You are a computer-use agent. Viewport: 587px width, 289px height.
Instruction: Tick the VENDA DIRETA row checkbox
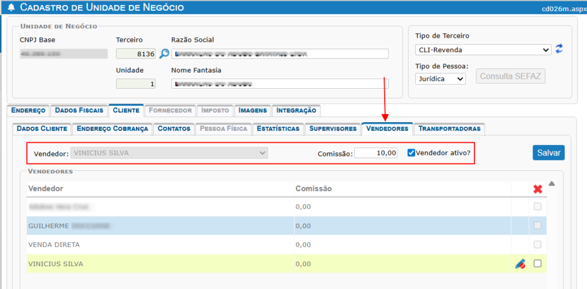538,245
